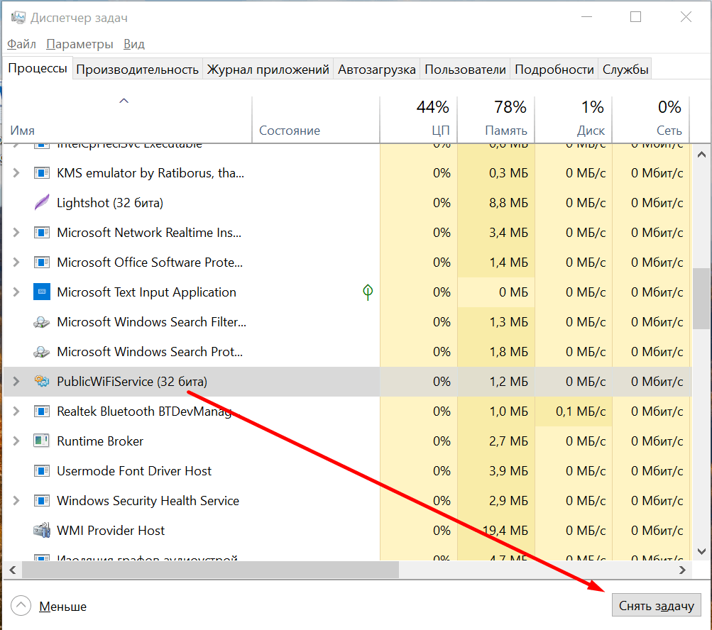
Task: Click the Снять задачу button
Action: 656,606
